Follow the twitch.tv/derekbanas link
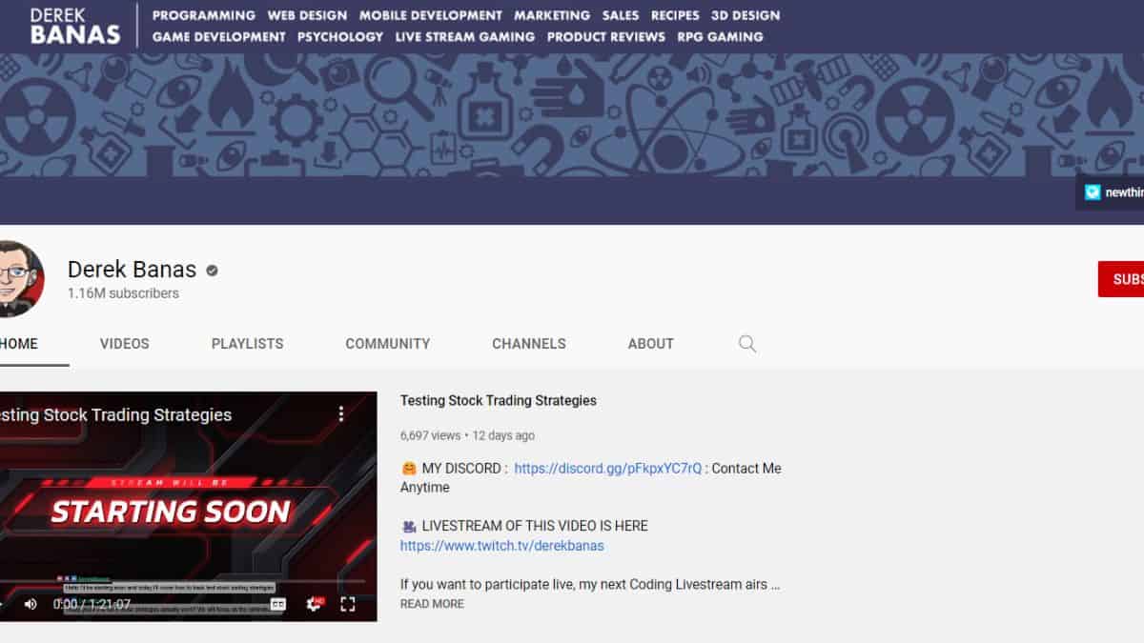The height and width of the screenshot is (643, 1144). point(501,546)
